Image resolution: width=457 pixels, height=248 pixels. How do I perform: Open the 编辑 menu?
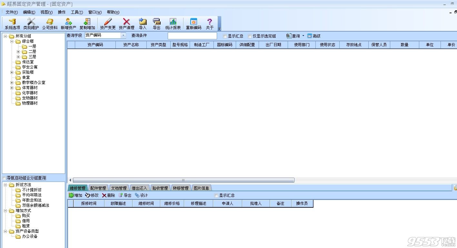(29, 12)
